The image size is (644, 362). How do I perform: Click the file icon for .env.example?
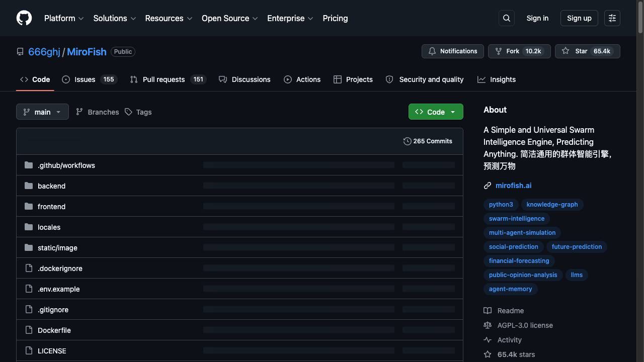[29, 289]
